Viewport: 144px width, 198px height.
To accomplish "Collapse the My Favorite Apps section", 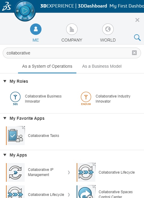I will 5,118.
